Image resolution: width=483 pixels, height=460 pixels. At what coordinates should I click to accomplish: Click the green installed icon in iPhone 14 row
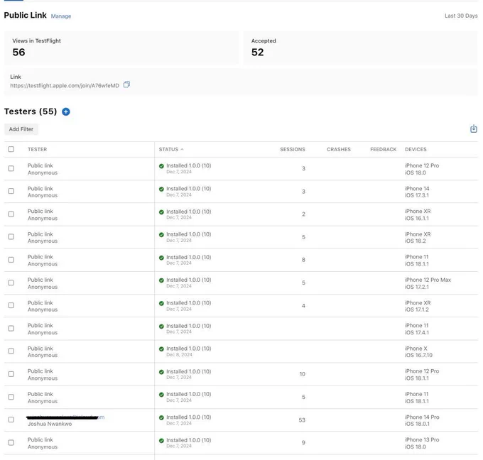click(x=161, y=189)
